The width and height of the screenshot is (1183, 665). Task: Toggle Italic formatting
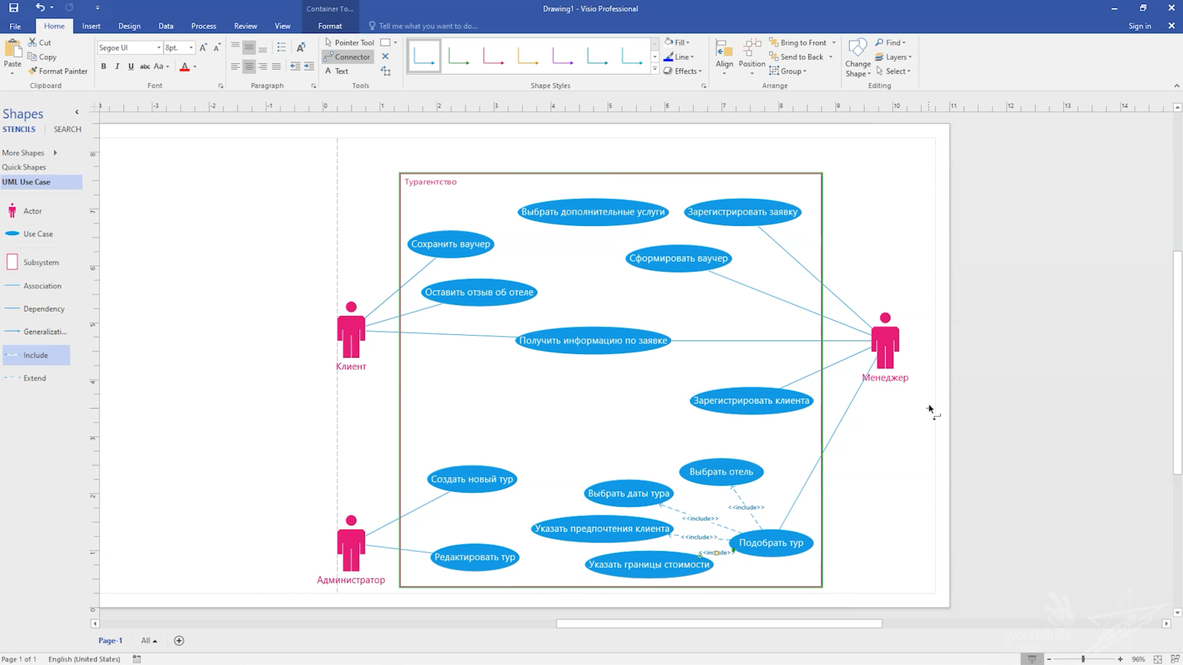coord(117,66)
